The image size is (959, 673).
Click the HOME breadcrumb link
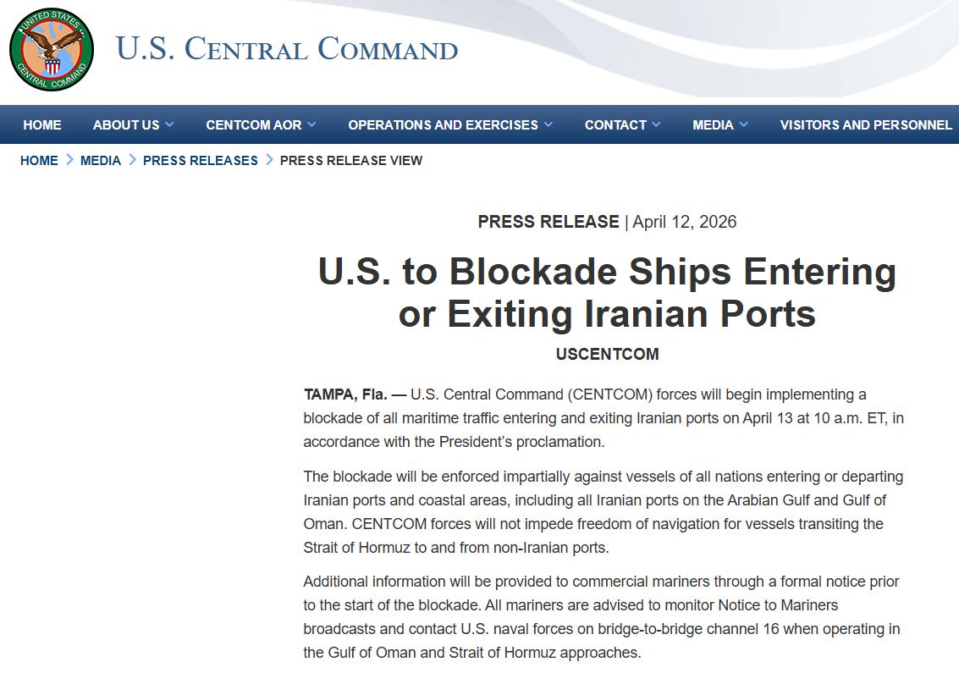(x=39, y=160)
